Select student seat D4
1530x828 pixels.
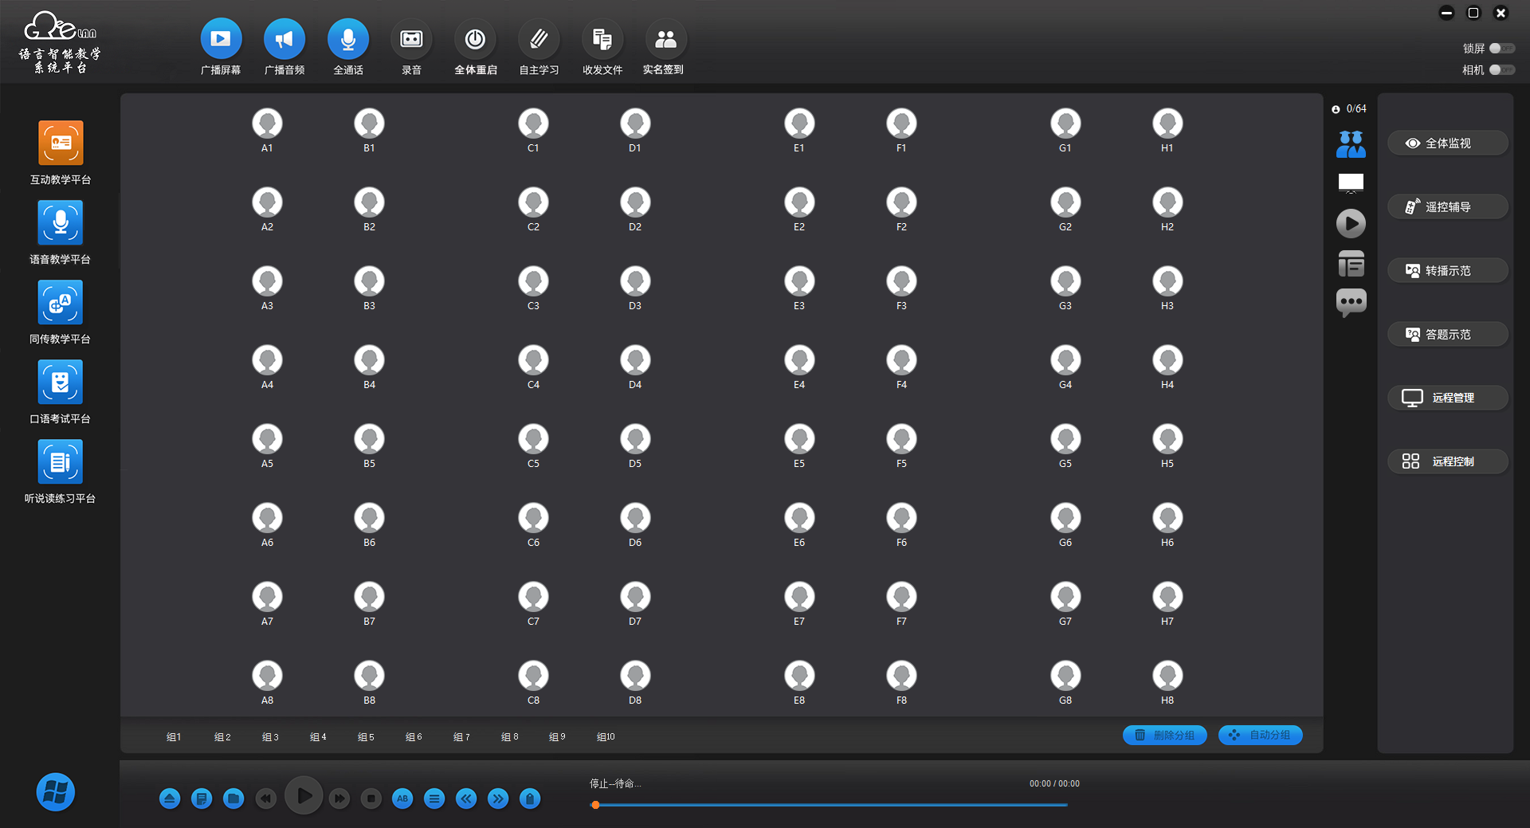click(635, 367)
